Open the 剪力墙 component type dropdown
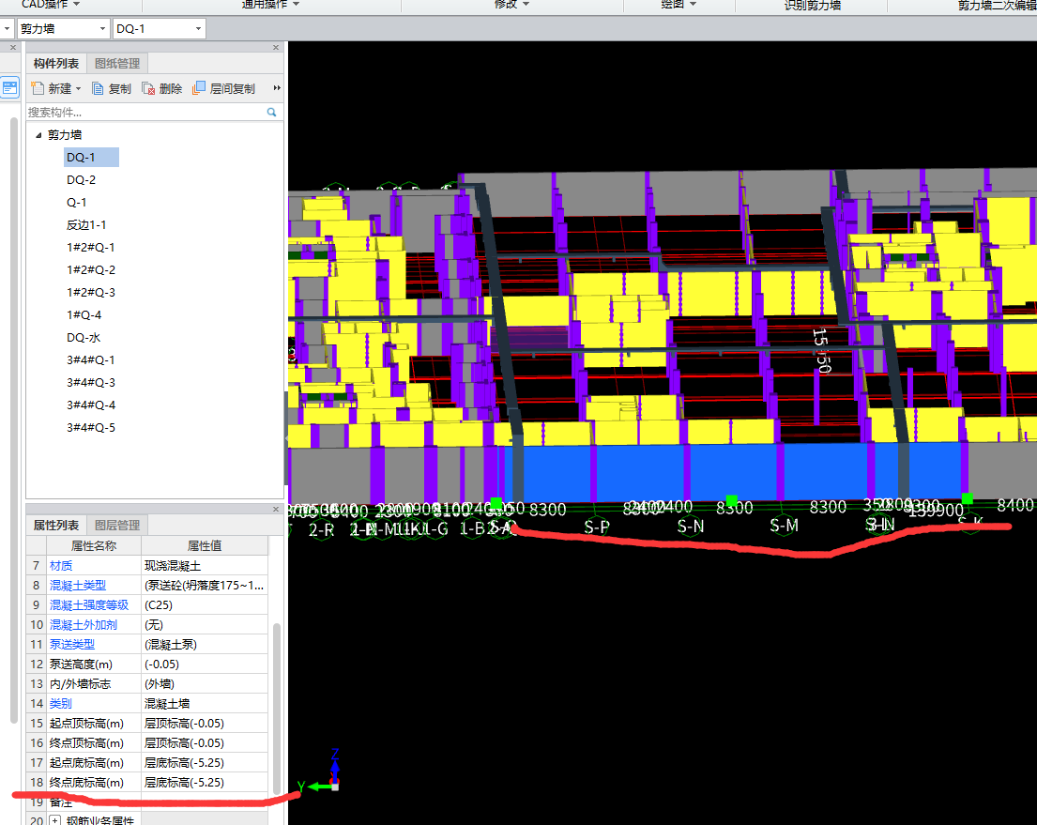The image size is (1037, 825). pyautogui.click(x=101, y=29)
